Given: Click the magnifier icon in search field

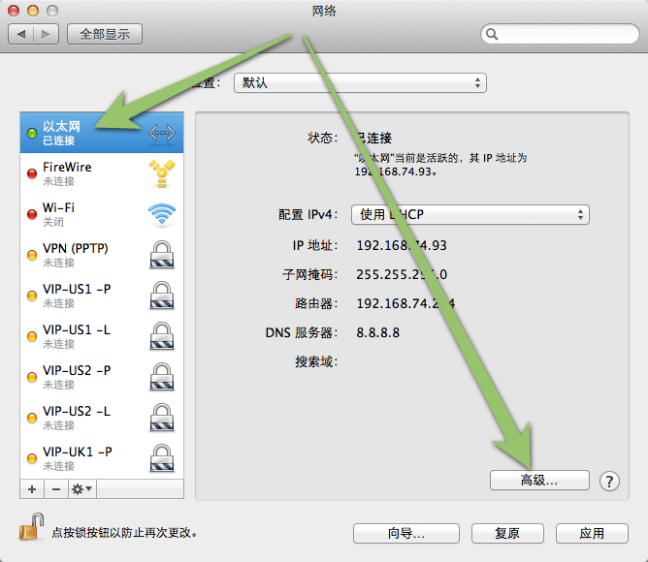Looking at the screenshot, I should 492,34.
